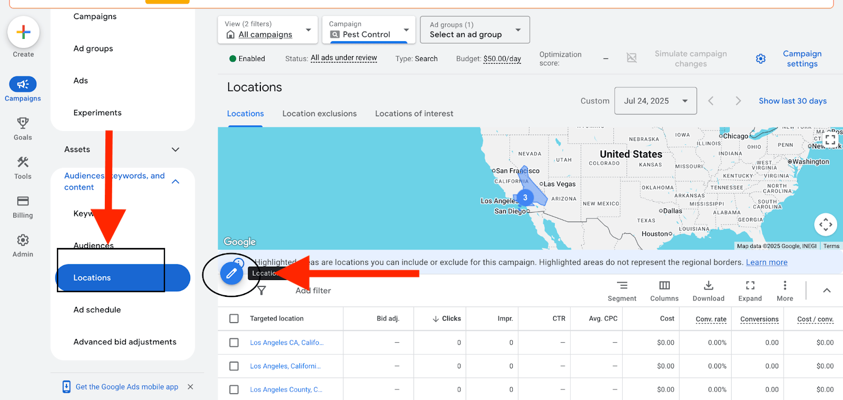Select Locations in side menu
The width and height of the screenshot is (843, 400).
coord(123,278)
